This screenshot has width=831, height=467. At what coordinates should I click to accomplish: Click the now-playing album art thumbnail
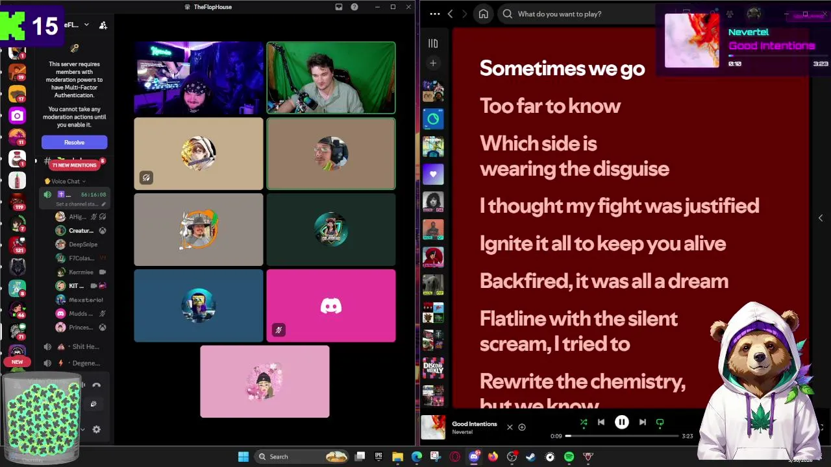click(x=433, y=427)
